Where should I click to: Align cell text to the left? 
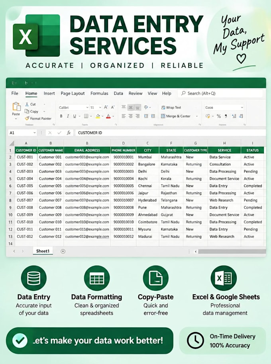(124, 116)
